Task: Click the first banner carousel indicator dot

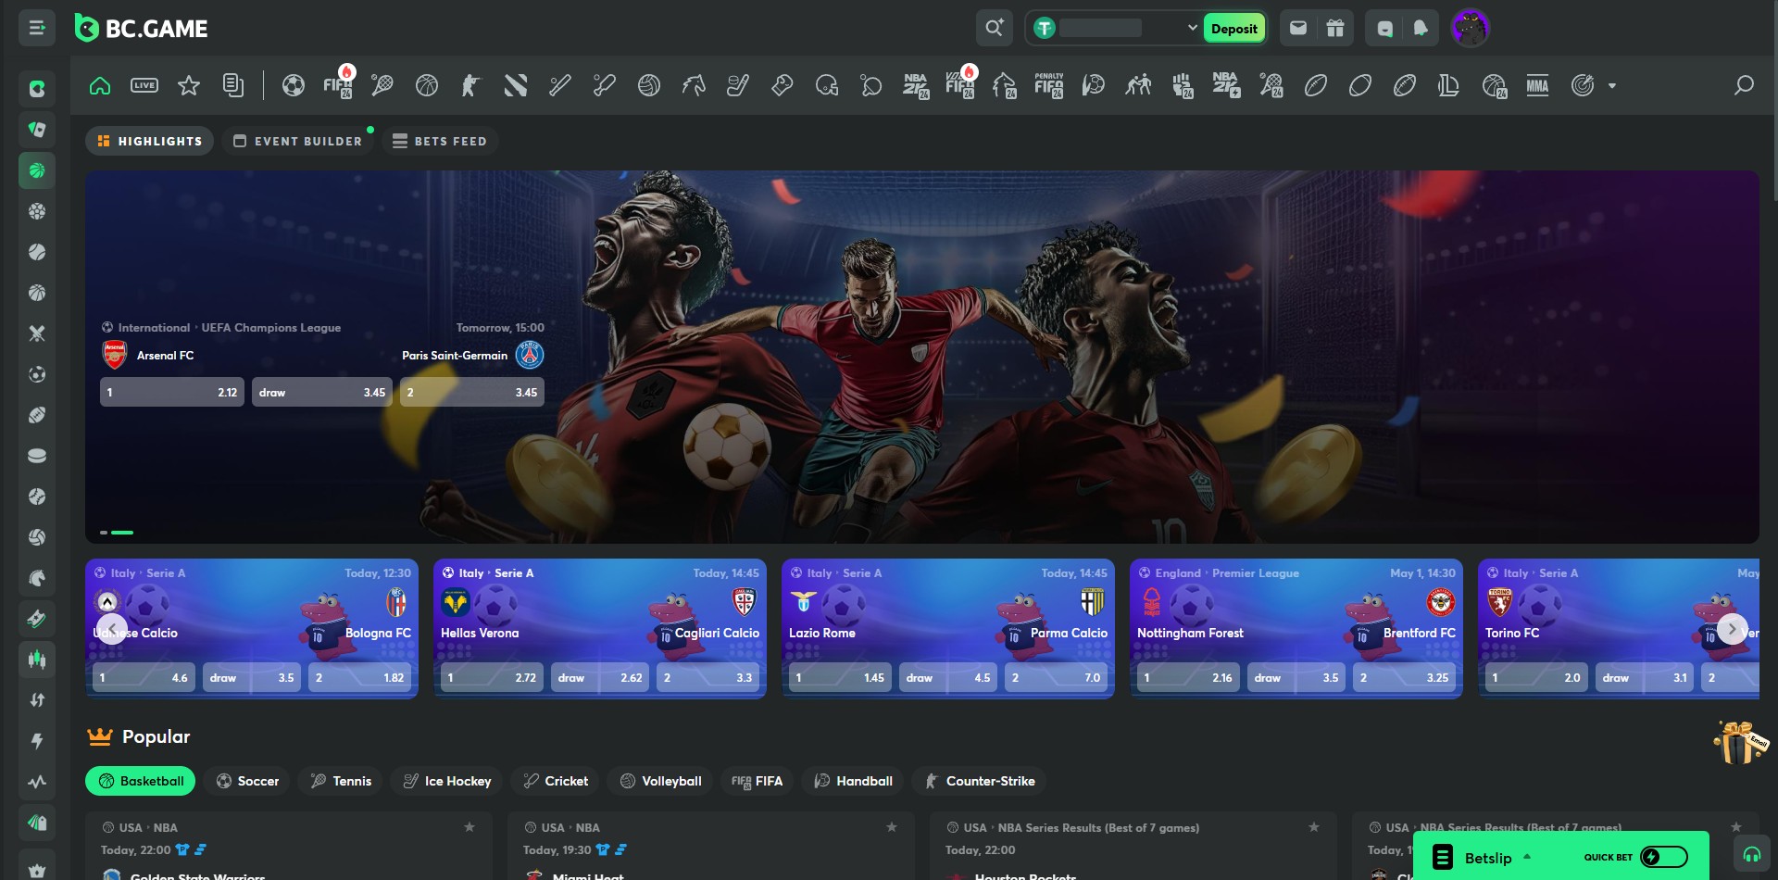Action: [104, 533]
